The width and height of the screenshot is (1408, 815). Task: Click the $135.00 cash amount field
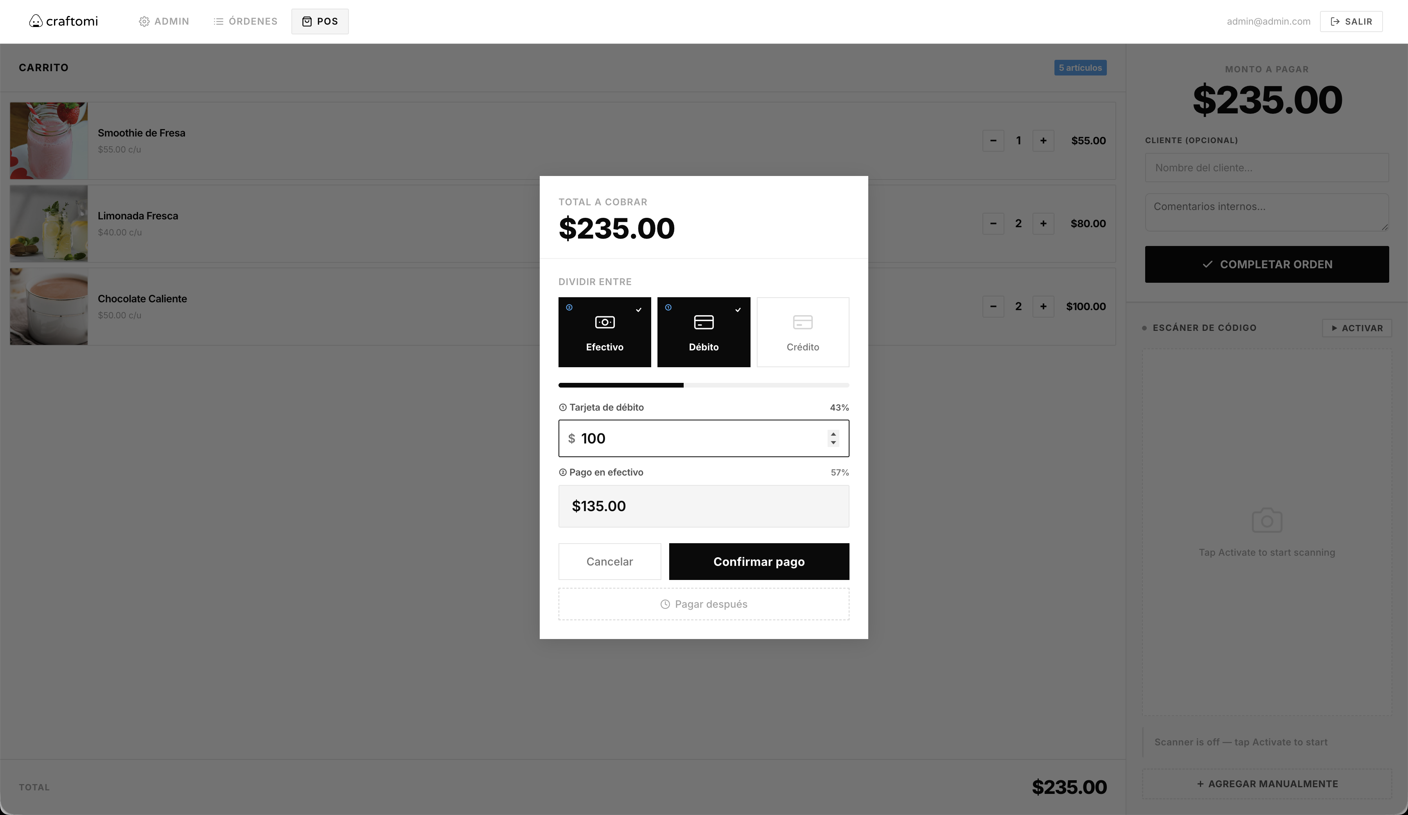tap(704, 506)
